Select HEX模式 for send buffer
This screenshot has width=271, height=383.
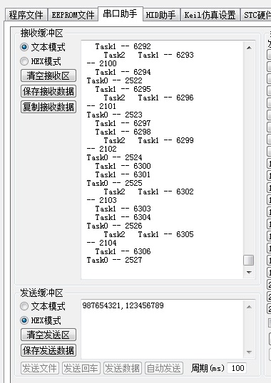(41, 320)
